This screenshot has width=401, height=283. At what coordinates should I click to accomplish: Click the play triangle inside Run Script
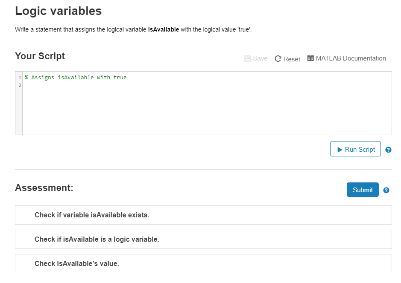(340, 149)
